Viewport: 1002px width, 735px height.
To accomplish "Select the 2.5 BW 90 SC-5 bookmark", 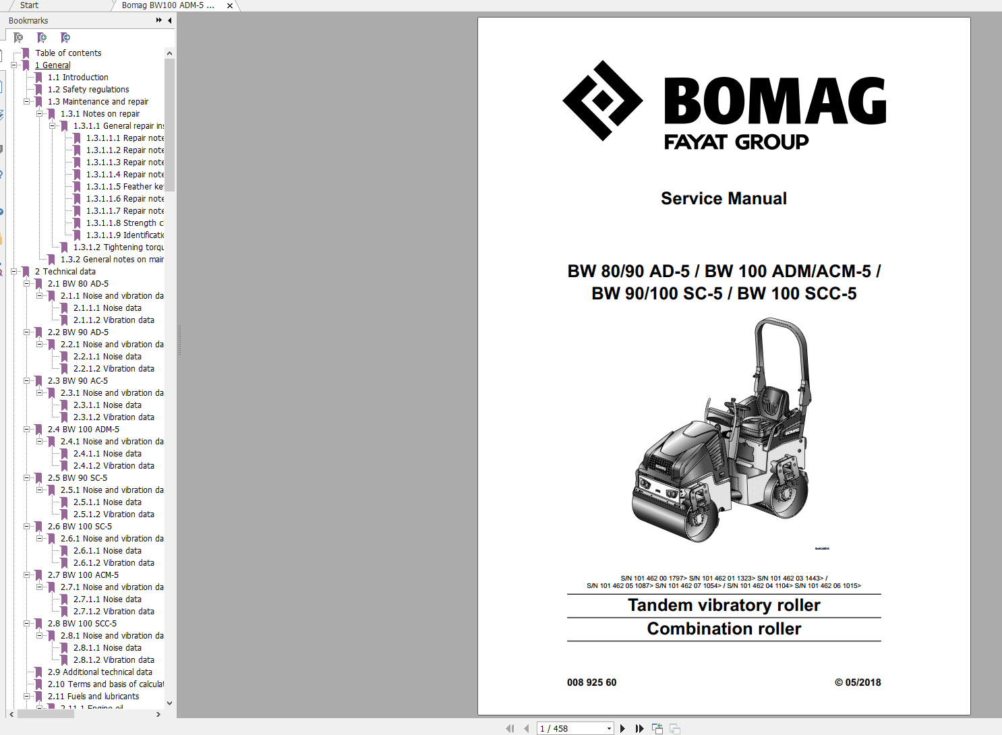I will [77, 478].
